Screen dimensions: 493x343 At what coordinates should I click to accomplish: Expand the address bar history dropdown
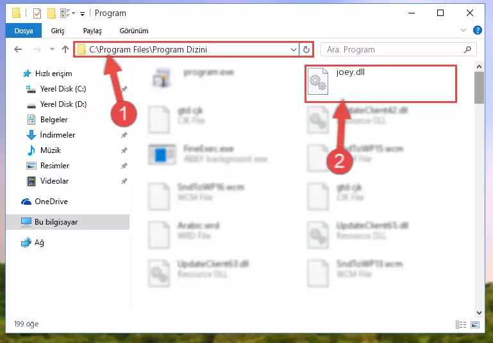[293, 49]
